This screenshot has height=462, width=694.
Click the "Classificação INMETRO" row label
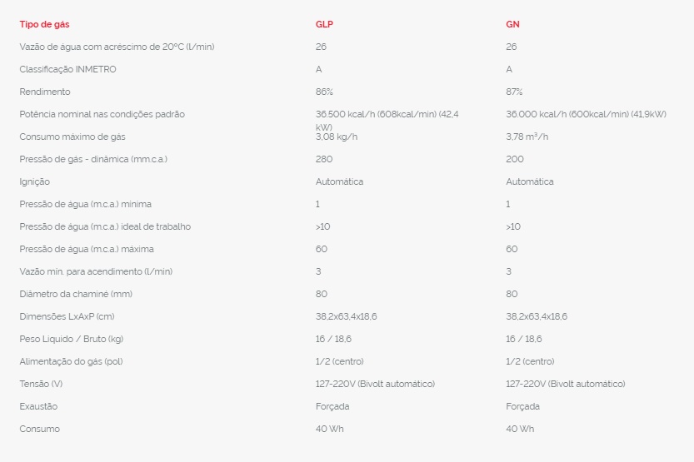[x=67, y=69]
